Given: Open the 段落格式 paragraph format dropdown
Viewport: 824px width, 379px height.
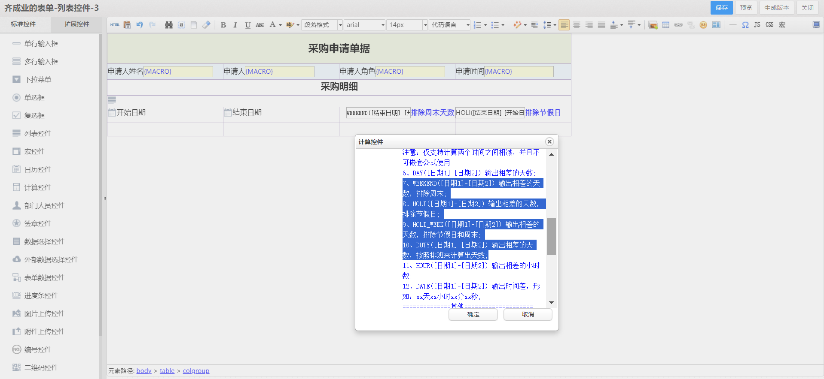Looking at the screenshot, I should point(322,25).
